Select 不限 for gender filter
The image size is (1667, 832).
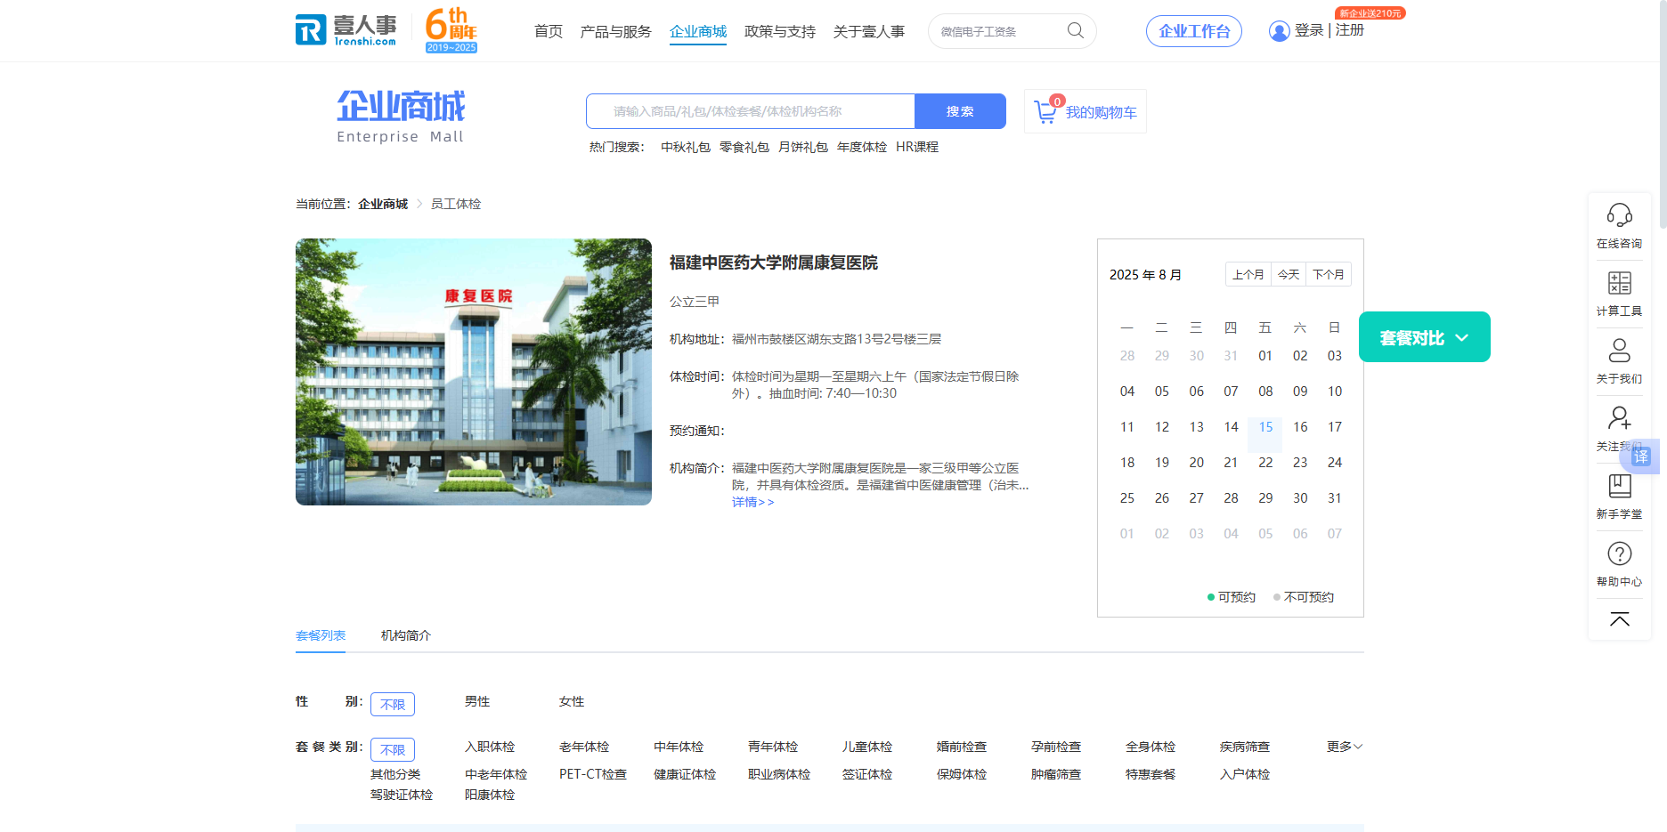tap(393, 704)
